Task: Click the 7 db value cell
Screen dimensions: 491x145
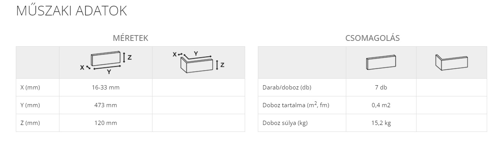Action: [x=381, y=88]
